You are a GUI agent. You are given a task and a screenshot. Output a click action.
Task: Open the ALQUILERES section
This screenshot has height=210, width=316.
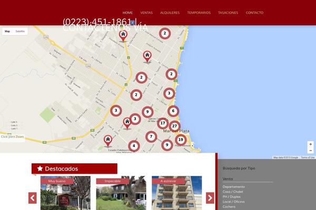[x=170, y=13]
